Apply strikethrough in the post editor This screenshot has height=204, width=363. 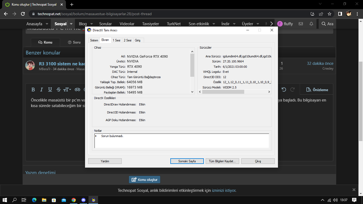pos(59,90)
